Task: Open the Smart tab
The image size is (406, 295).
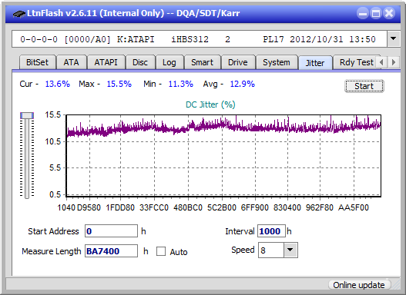Action: (202, 62)
